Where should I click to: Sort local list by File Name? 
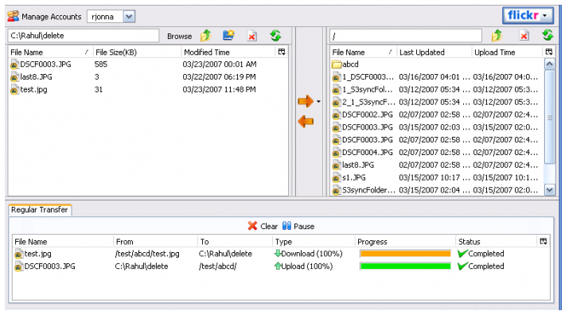[50, 52]
